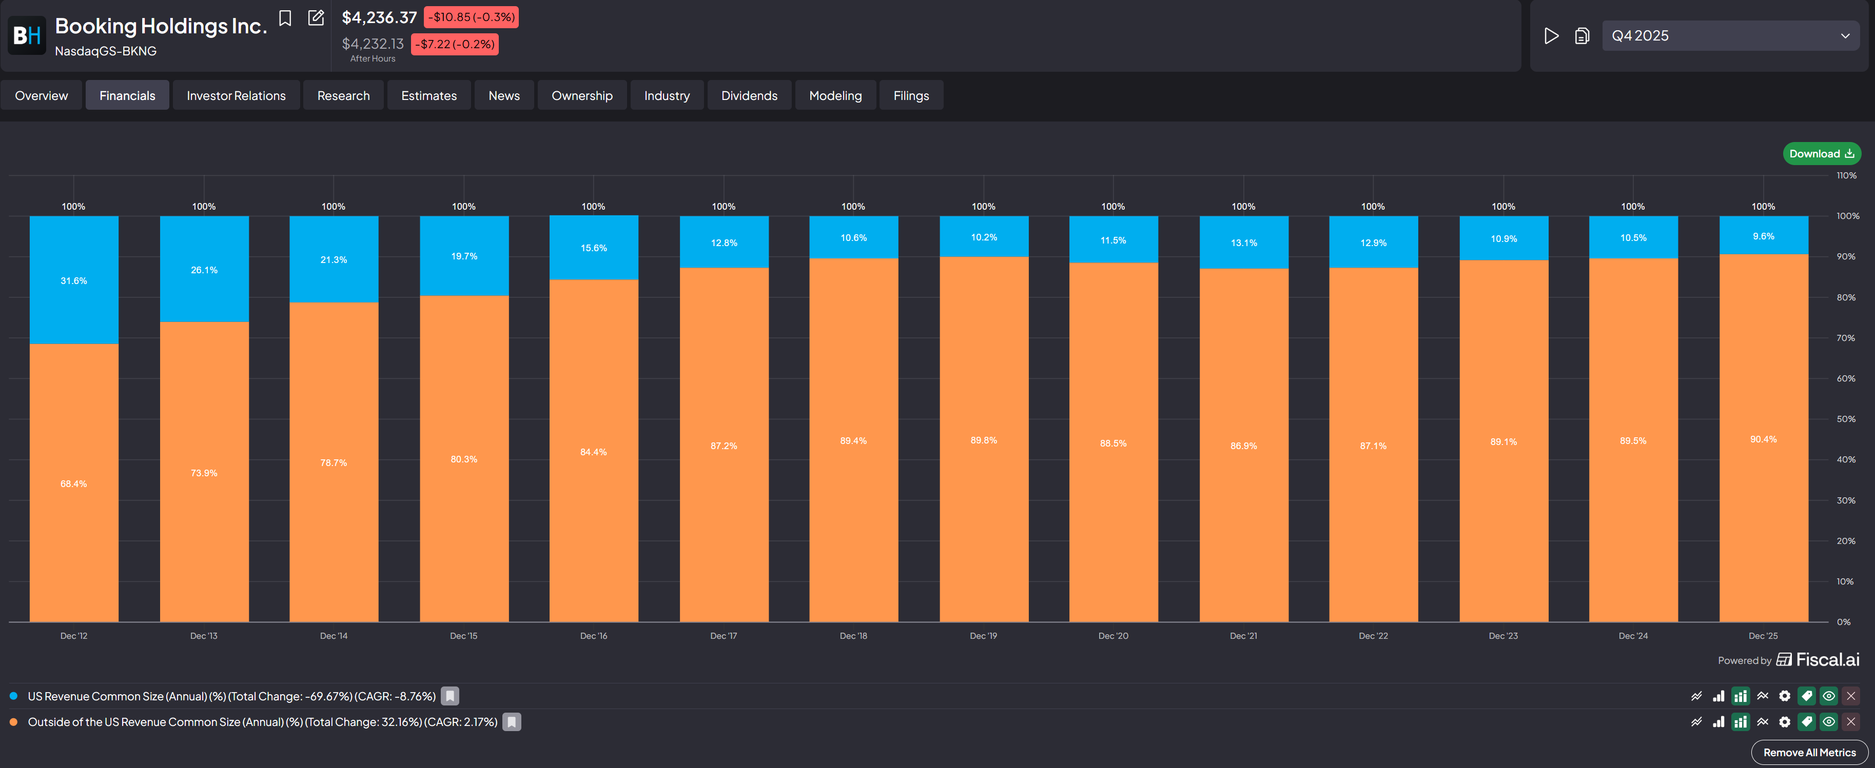Switch to the Estimates tab
The height and width of the screenshot is (768, 1875).
click(428, 95)
